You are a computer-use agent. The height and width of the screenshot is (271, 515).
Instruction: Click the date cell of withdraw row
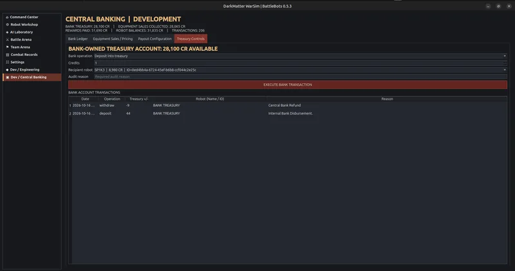[x=84, y=106]
